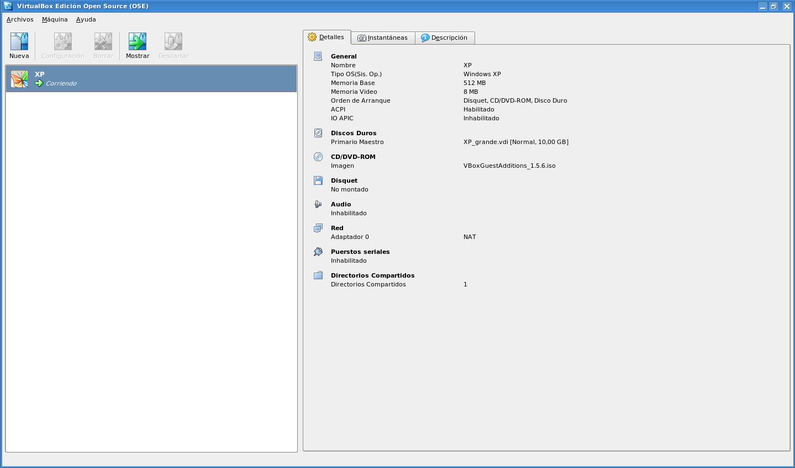This screenshot has height=468, width=795.
Task: Click 'VBoxGuestAdditions_1.5.6.iso' image name
Action: click(509, 166)
